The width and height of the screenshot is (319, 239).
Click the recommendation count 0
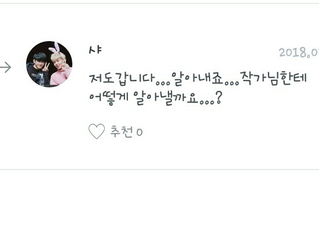[140, 133]
